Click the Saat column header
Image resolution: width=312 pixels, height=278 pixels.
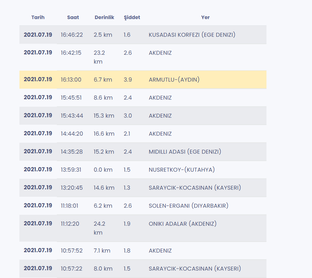click(x=73, y=17)
